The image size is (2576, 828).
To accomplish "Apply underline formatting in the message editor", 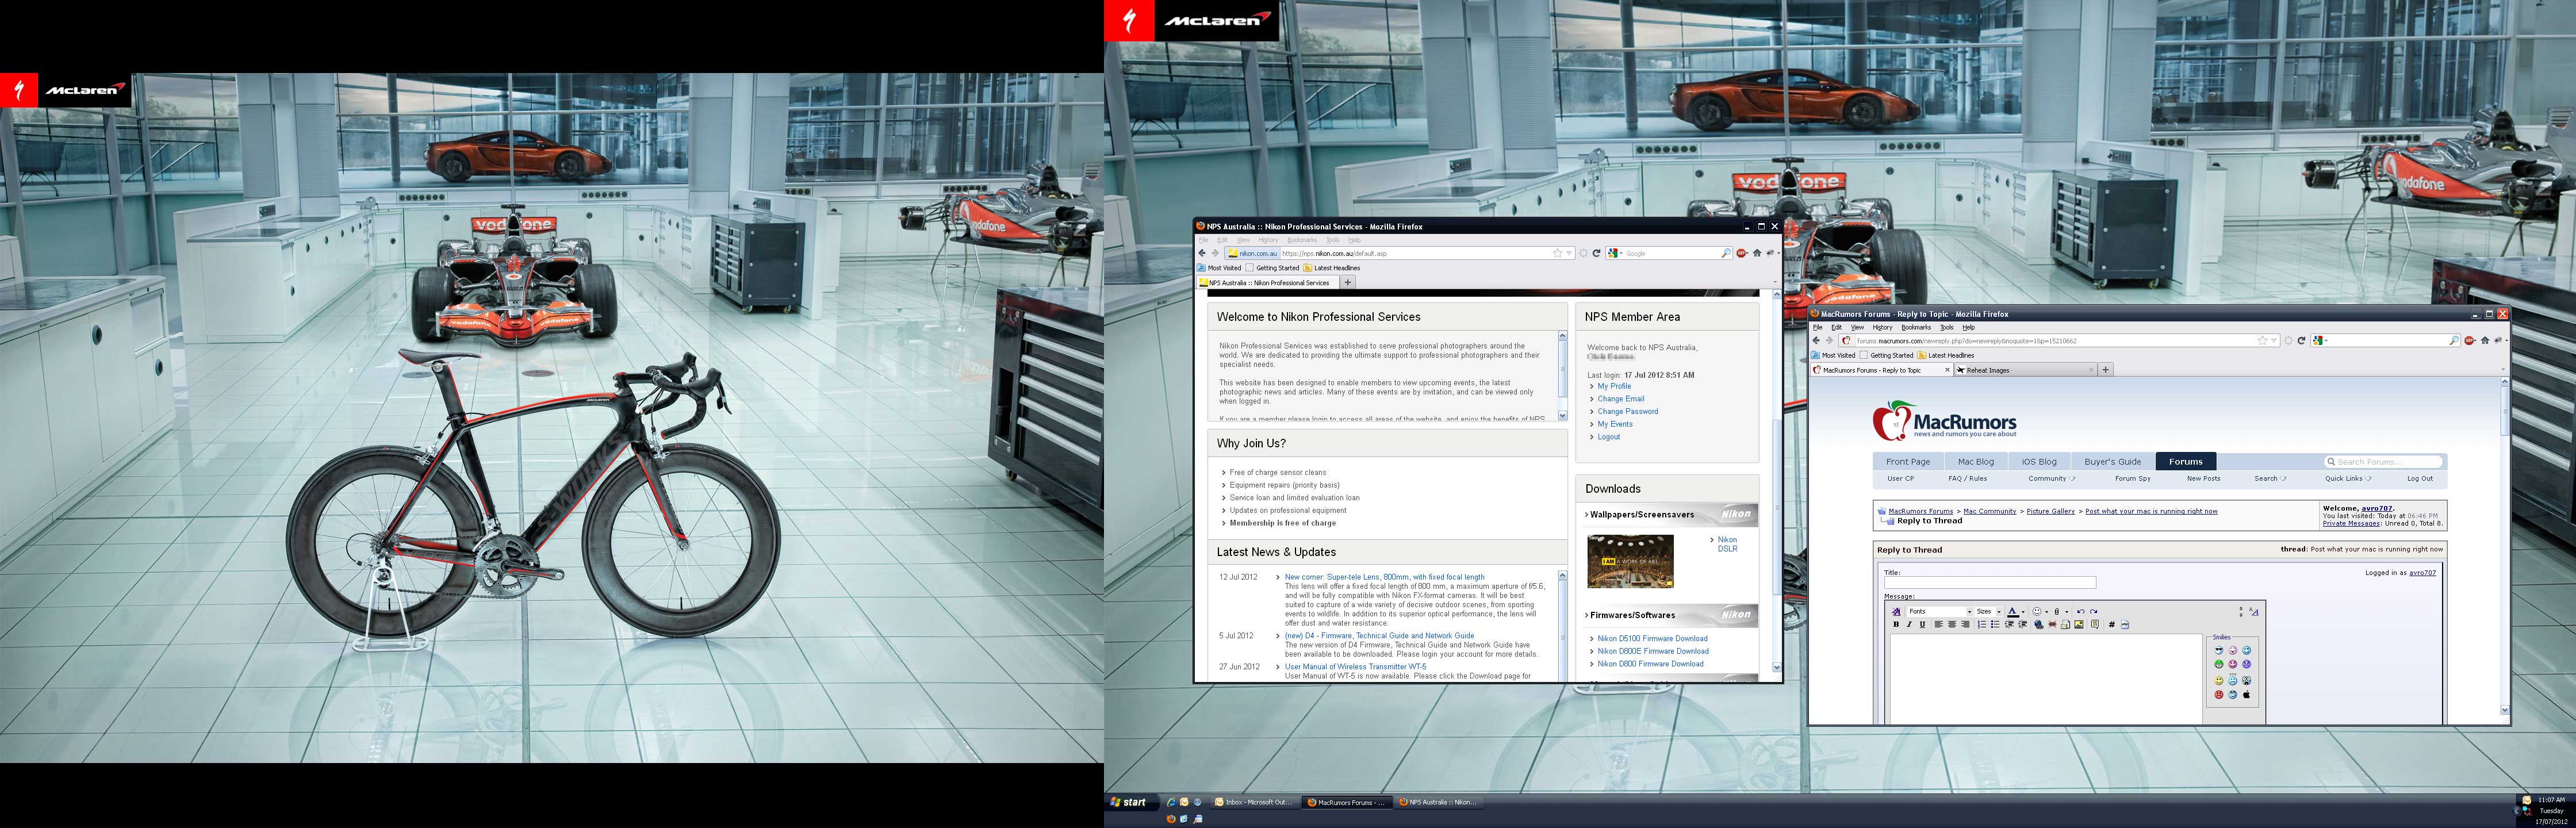I will click(1922, 625).
